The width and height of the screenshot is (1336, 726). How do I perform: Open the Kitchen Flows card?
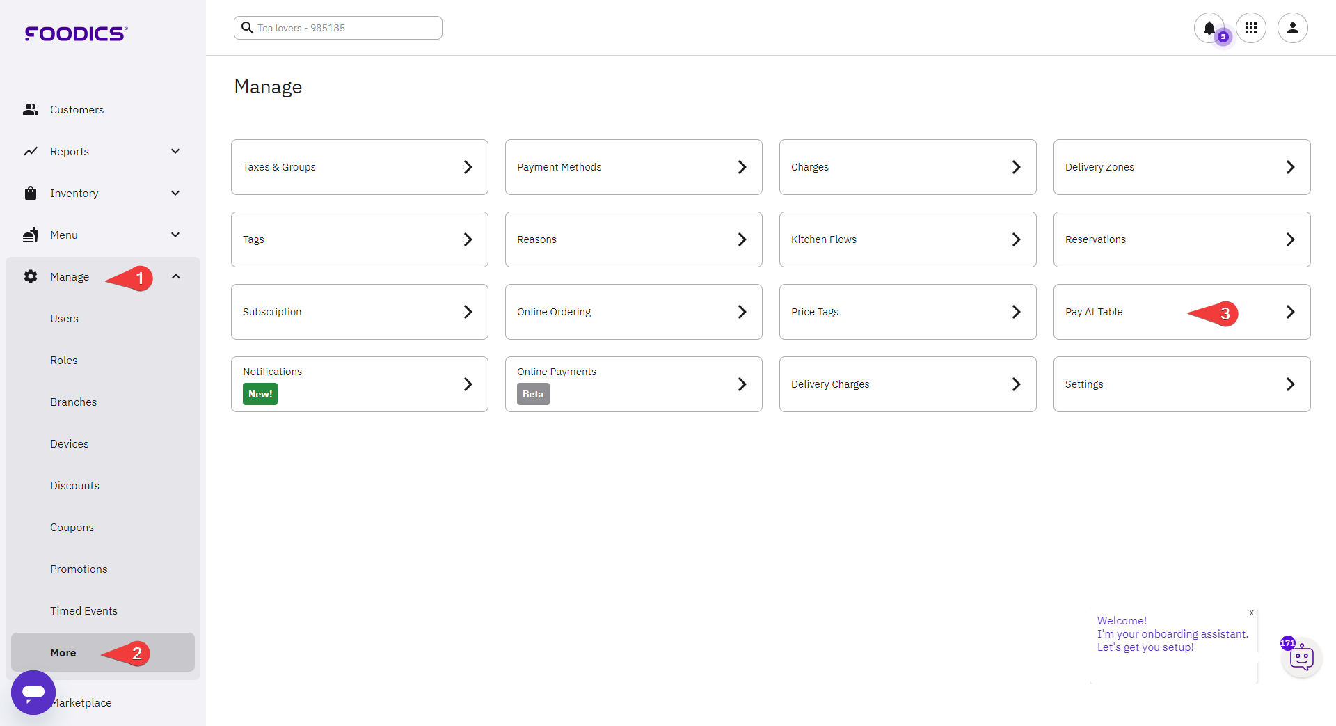tap(907, 239)
